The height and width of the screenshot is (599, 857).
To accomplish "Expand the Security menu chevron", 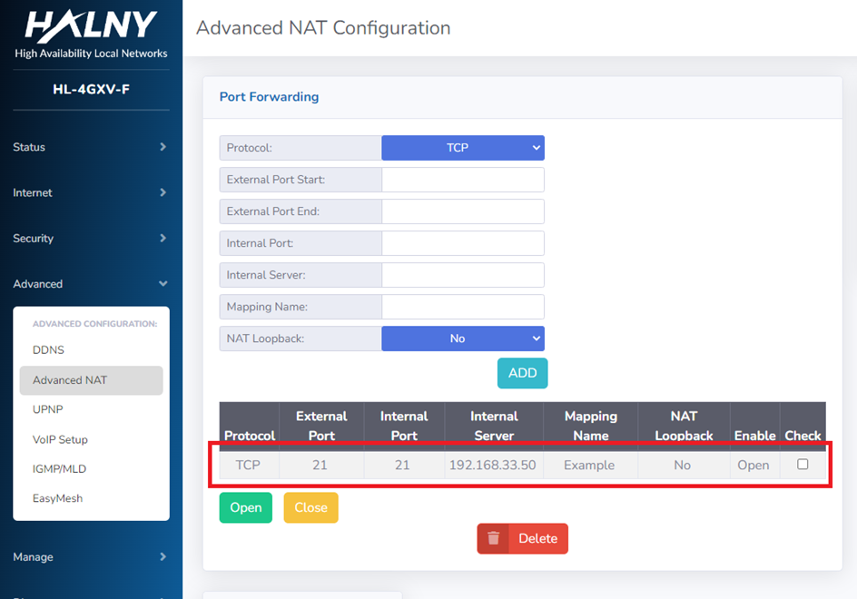I will [x=163, y=238].
